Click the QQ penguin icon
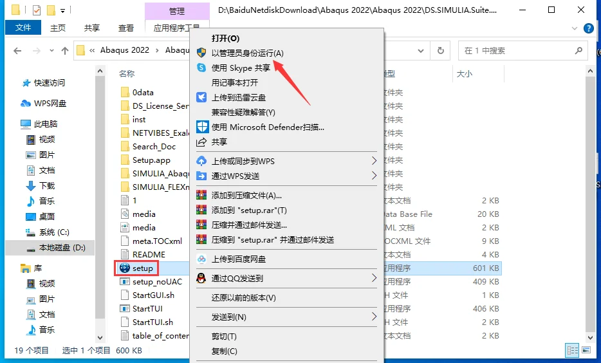Viewport: 601px width, 363px height. (x=201, y=278)
